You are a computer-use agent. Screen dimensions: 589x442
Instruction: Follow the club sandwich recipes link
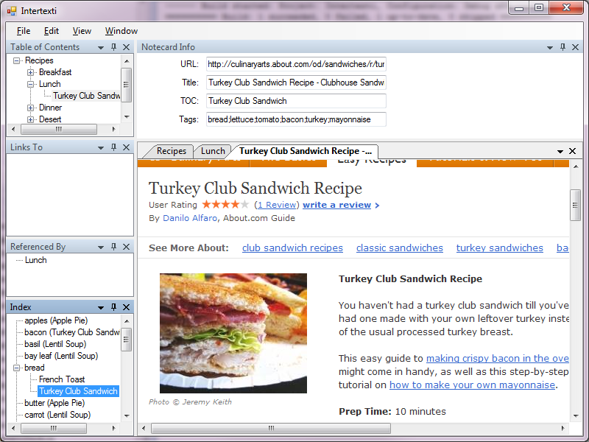point(292,248)
